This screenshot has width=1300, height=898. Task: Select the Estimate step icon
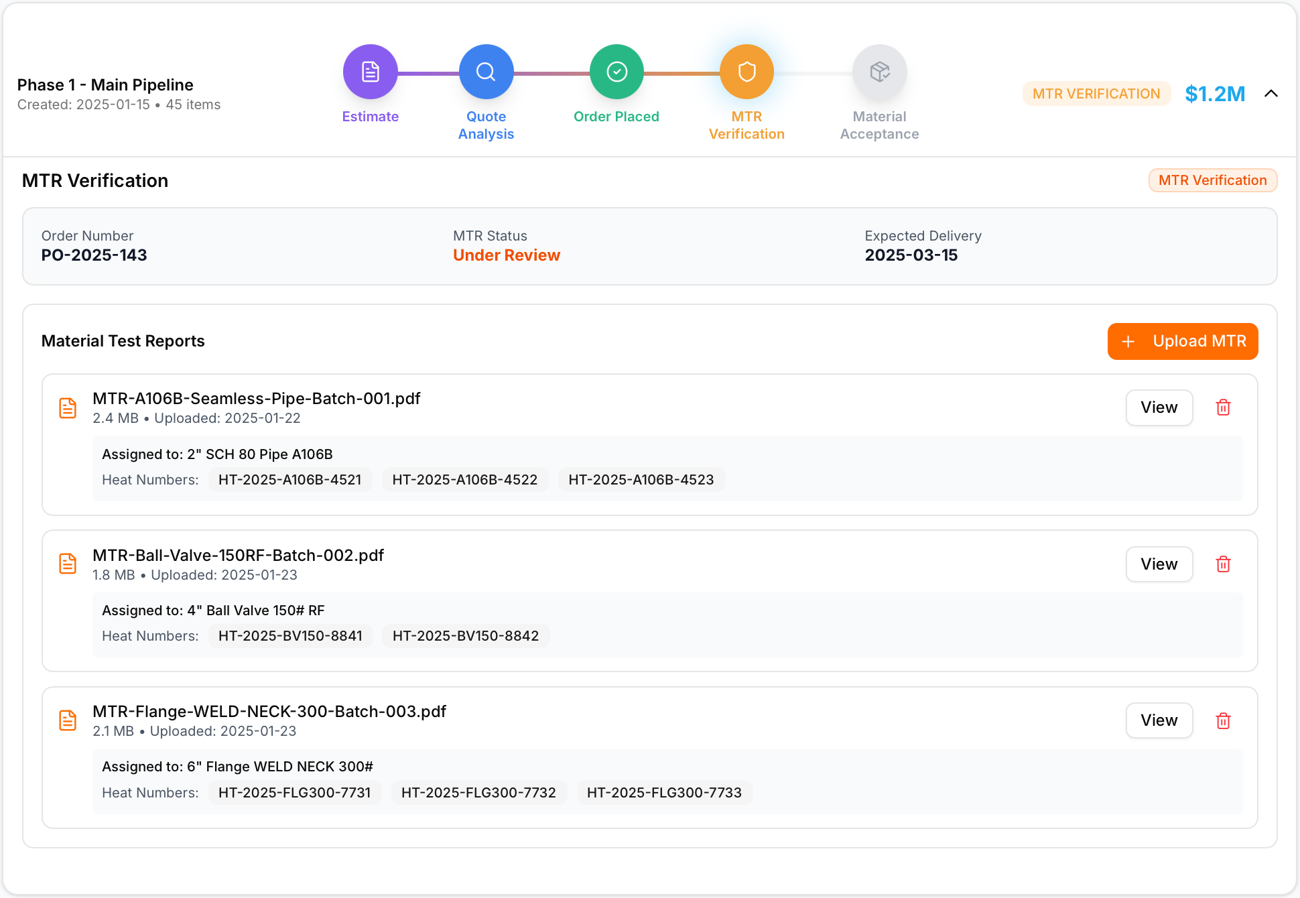tap(370, 72)
